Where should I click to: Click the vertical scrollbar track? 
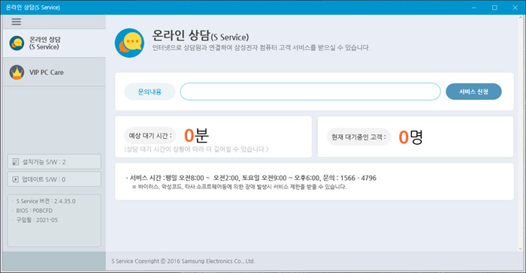(521, 133)
